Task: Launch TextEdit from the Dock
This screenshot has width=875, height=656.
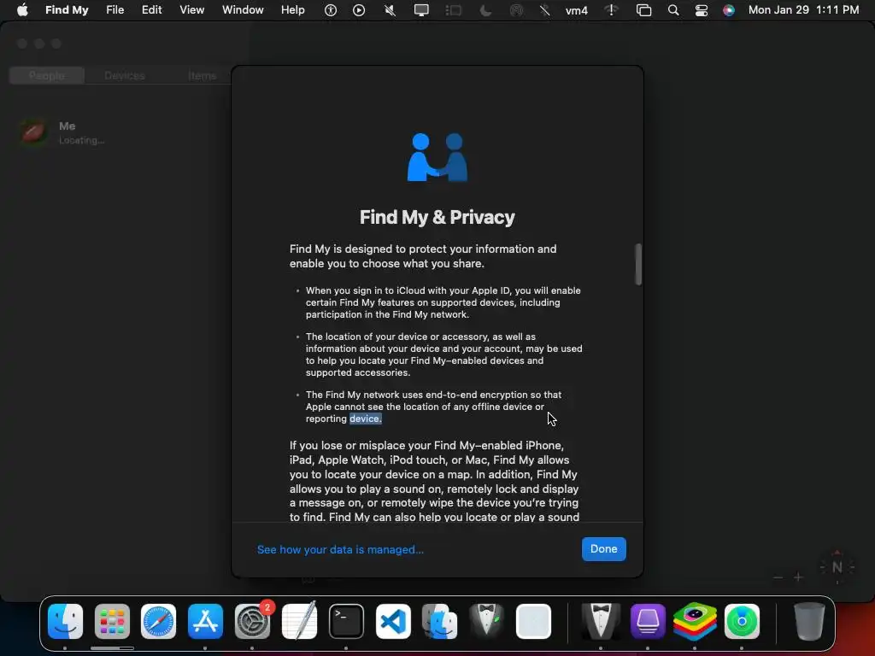Action: pyautogui.click(x=300, y=621)
